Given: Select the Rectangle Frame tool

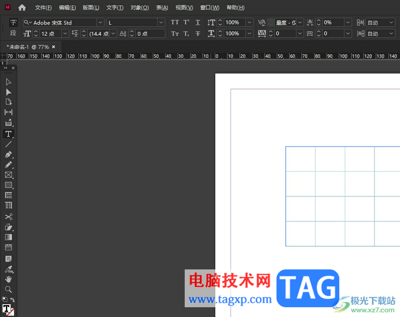Looking at the screenshot, I should (8, 175).
